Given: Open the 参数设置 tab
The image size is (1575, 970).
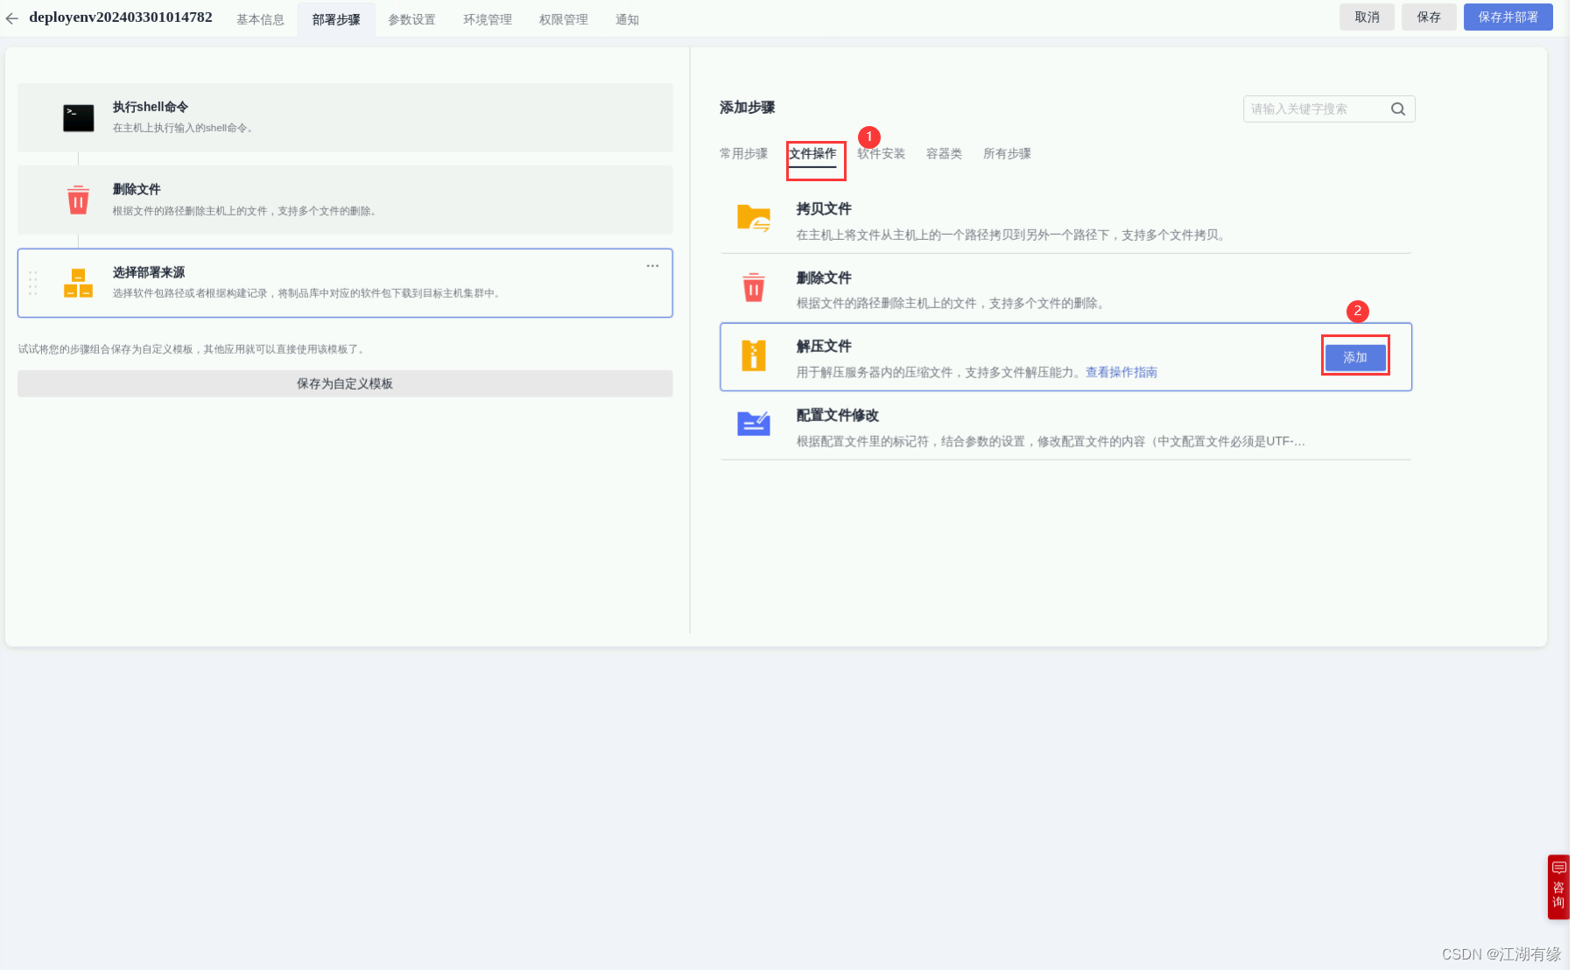Looking at the screenshot, I should pyautogui.click(x=411, y=18).
